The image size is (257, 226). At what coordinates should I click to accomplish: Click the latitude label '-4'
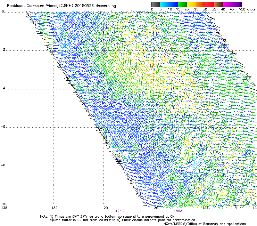coord(3,88)
